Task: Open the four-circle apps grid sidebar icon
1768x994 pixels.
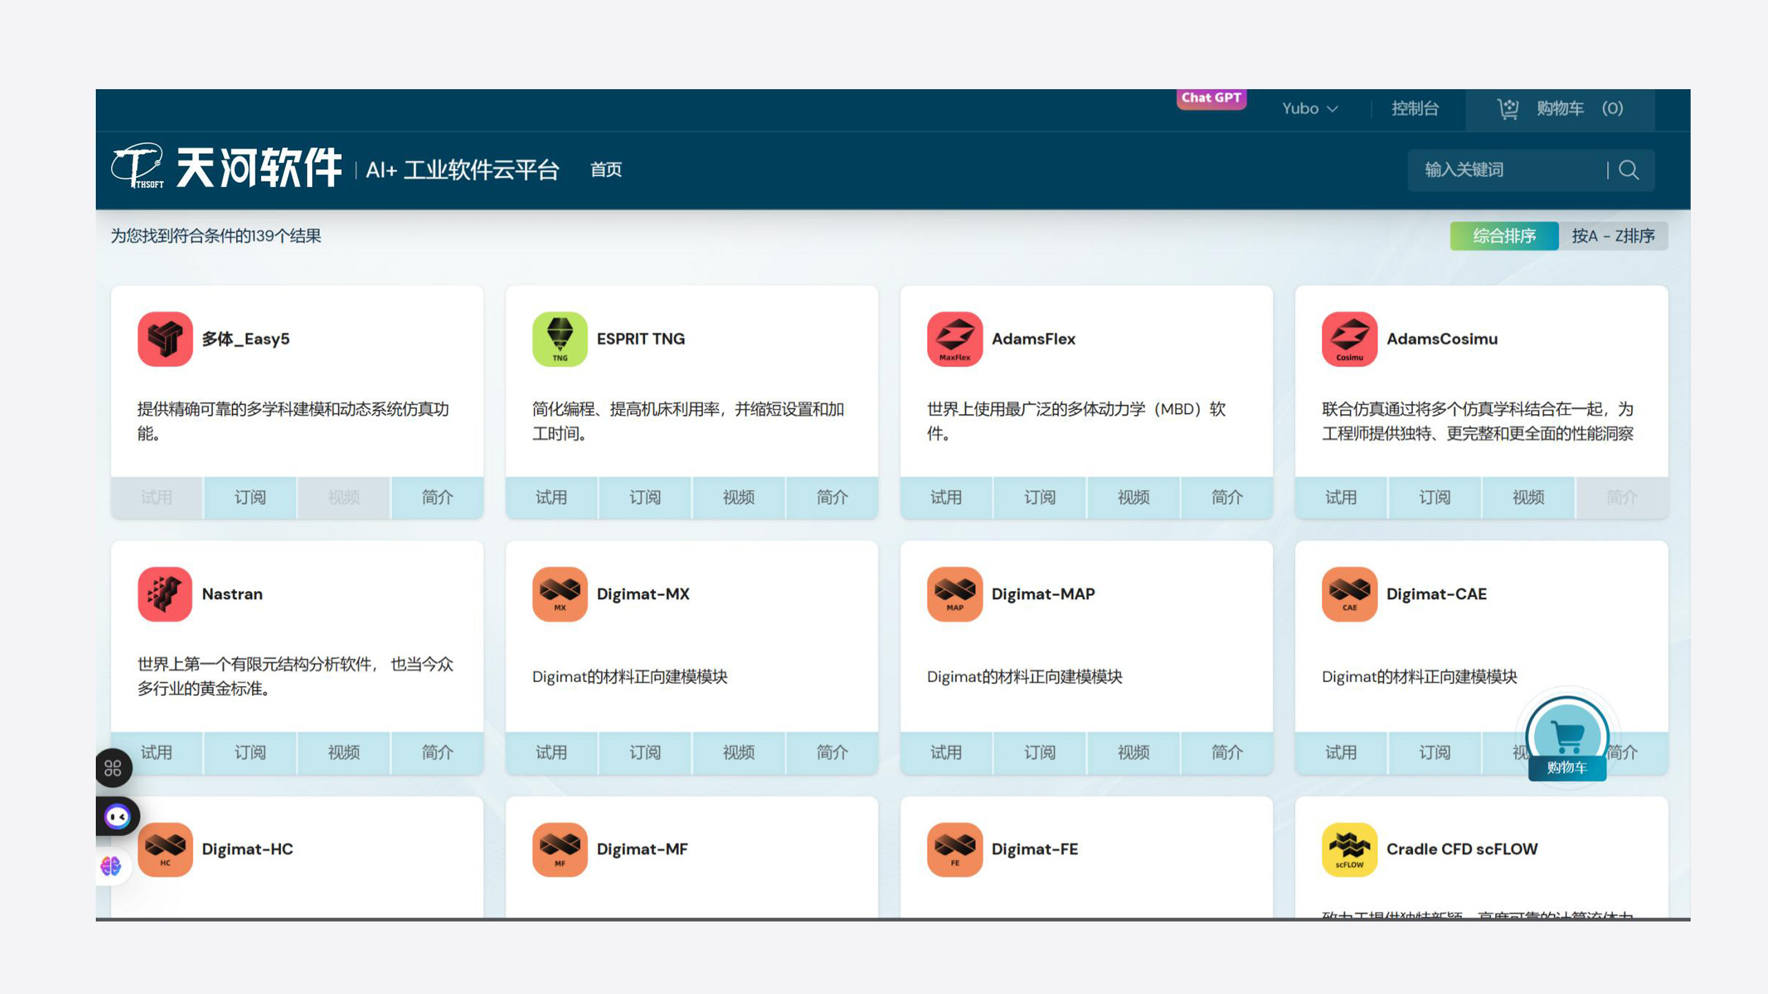Action: [113, 768]
